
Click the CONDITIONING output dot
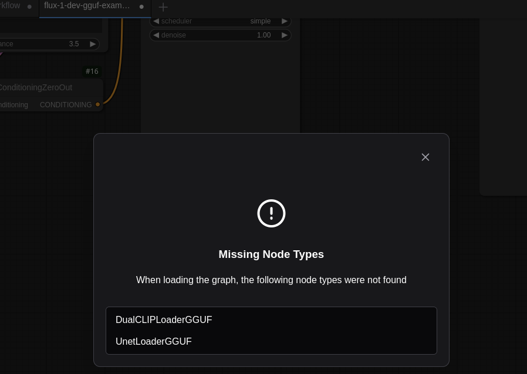coord(97,104)
